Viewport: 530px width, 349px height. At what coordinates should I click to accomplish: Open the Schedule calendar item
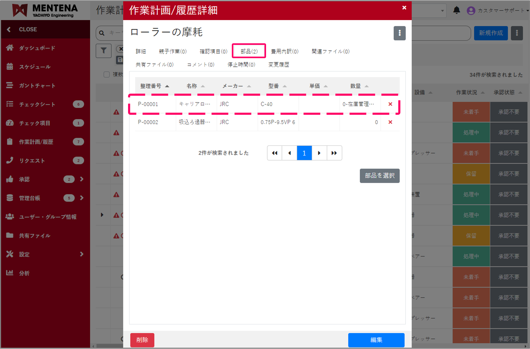click(x=10, y=67)
